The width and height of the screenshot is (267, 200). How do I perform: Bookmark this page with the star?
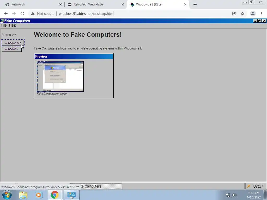coord(242,14)
